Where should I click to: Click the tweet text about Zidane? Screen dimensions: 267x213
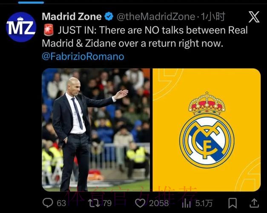click(x=145, y=37)
